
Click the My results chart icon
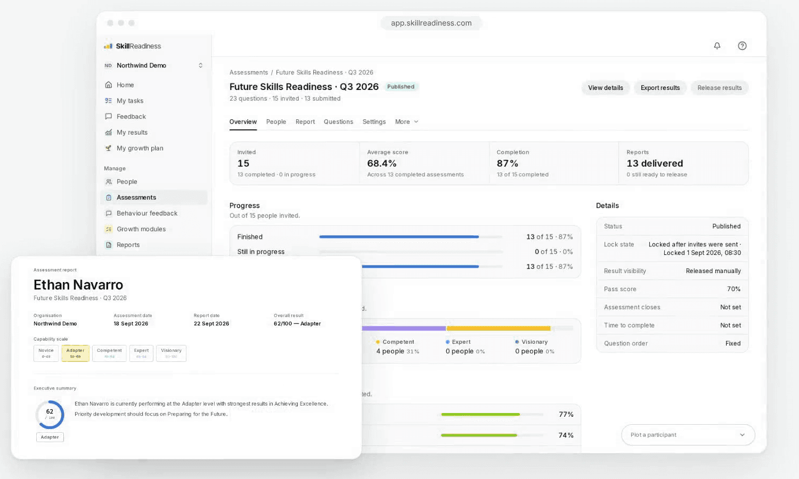click(x=109, y=133)
